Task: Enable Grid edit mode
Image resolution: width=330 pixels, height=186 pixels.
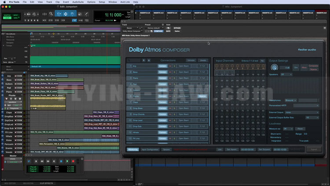Action: point(15,18)
